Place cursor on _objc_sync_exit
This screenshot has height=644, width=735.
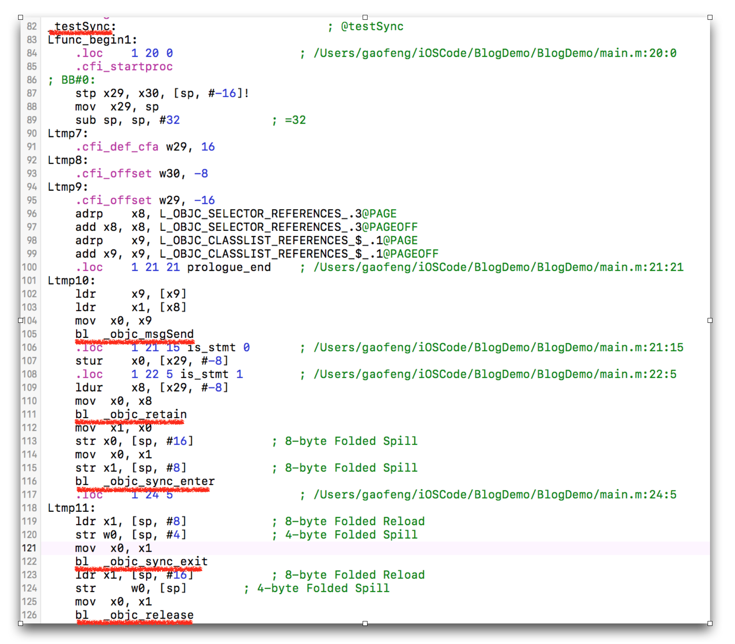coord(156,561)
